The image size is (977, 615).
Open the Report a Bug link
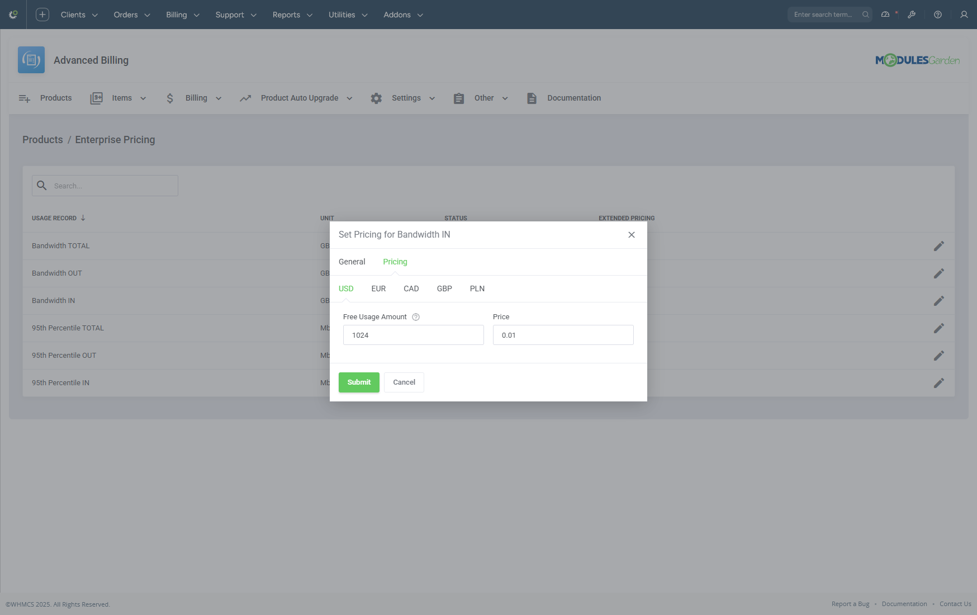tap(850, 604)
